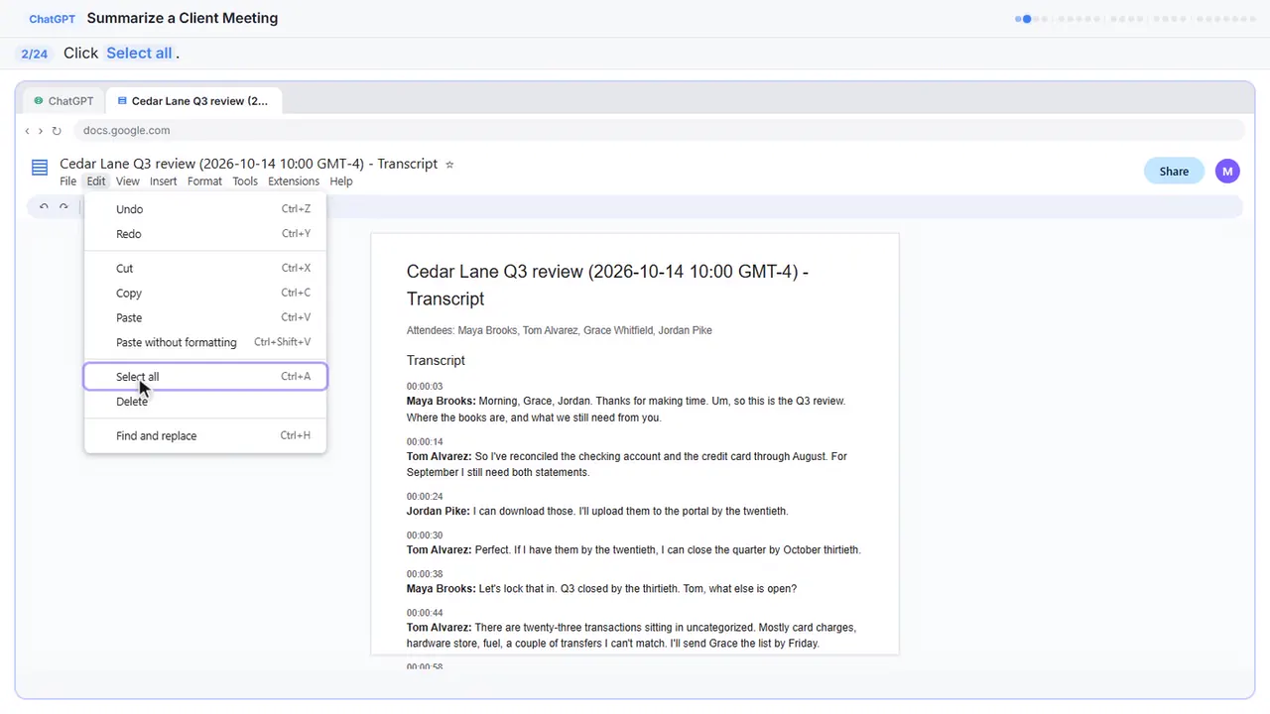Choose Redo in the Edit menu
Screen dimensions: 1270x714
point(205,234)
